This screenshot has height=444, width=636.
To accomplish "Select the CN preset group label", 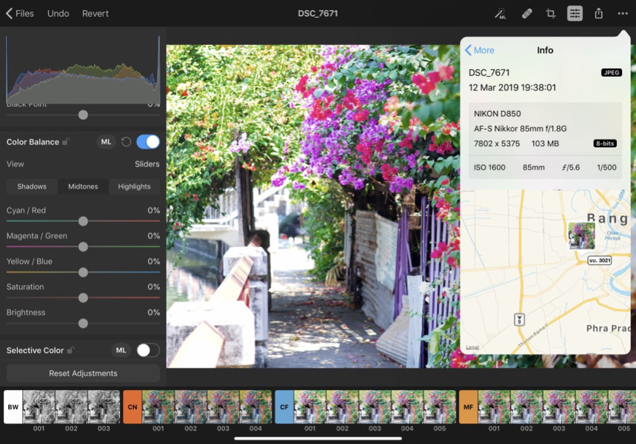I will point(133,407).
